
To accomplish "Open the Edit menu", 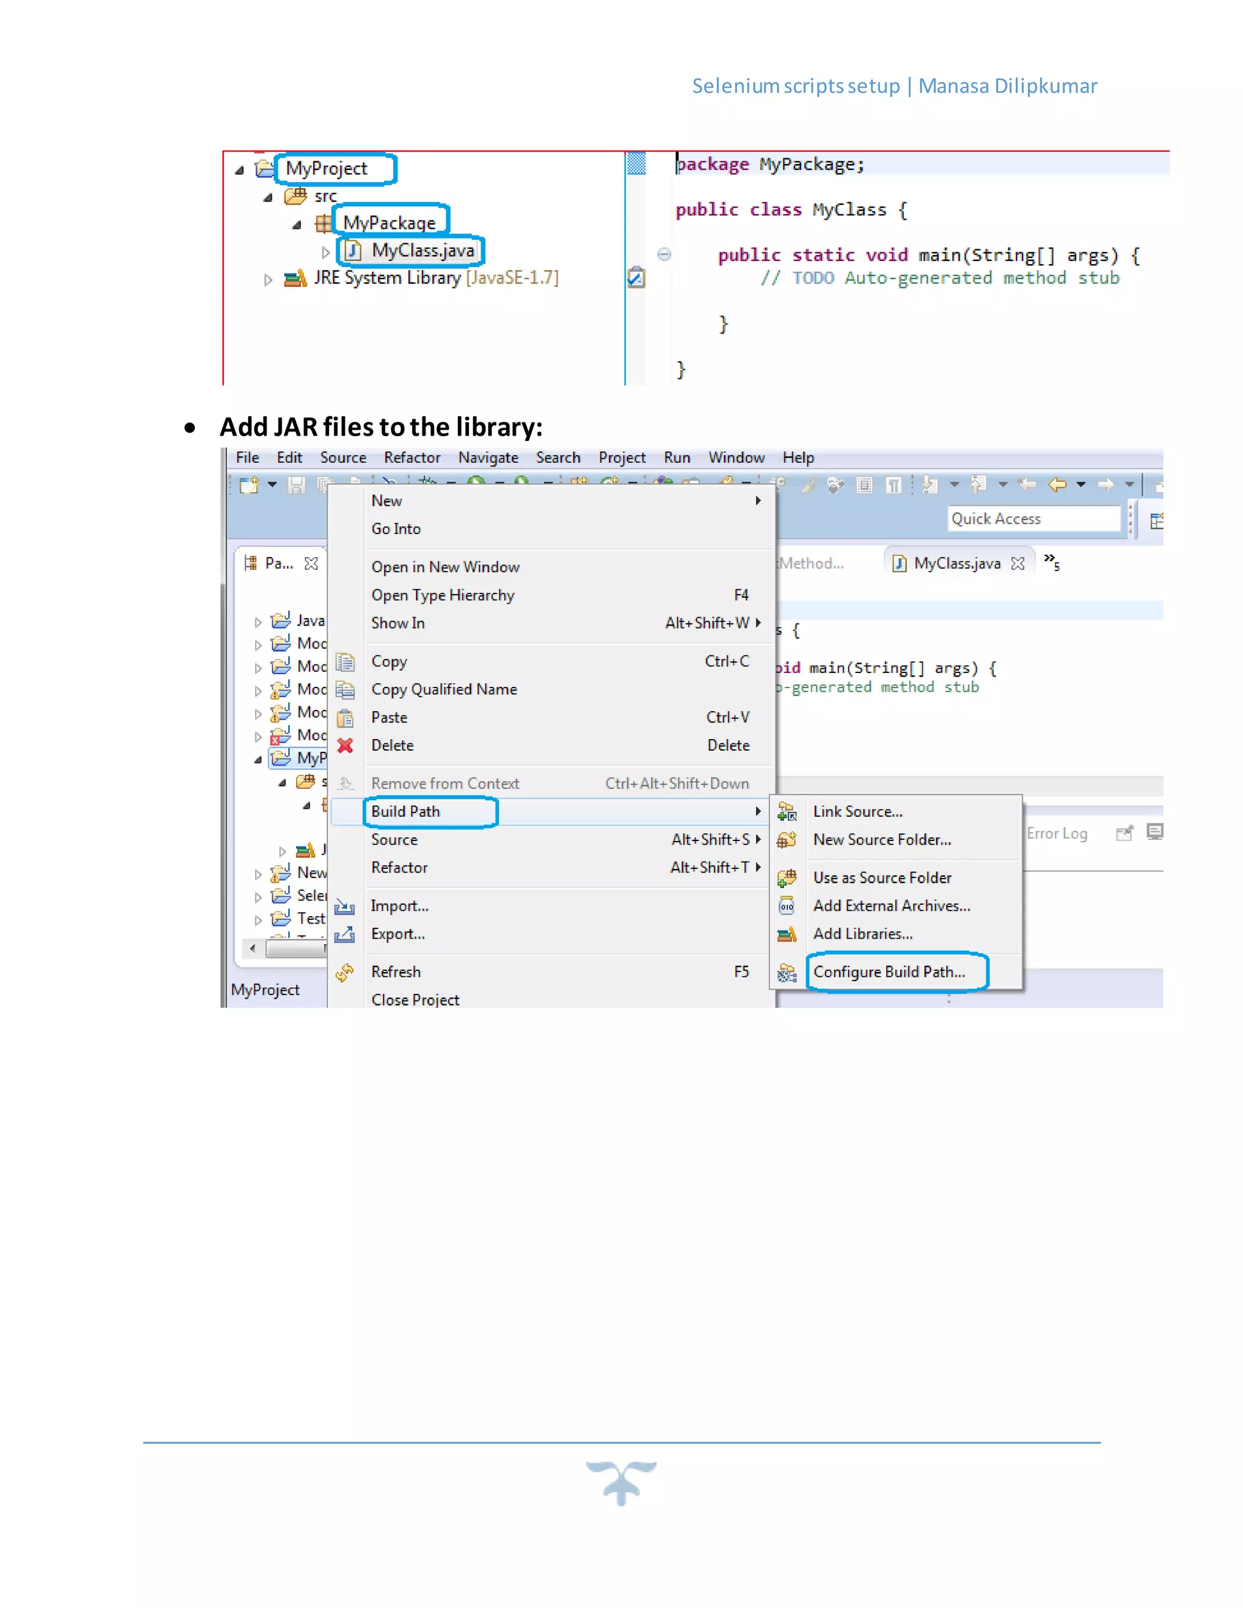I will [290, 458].
